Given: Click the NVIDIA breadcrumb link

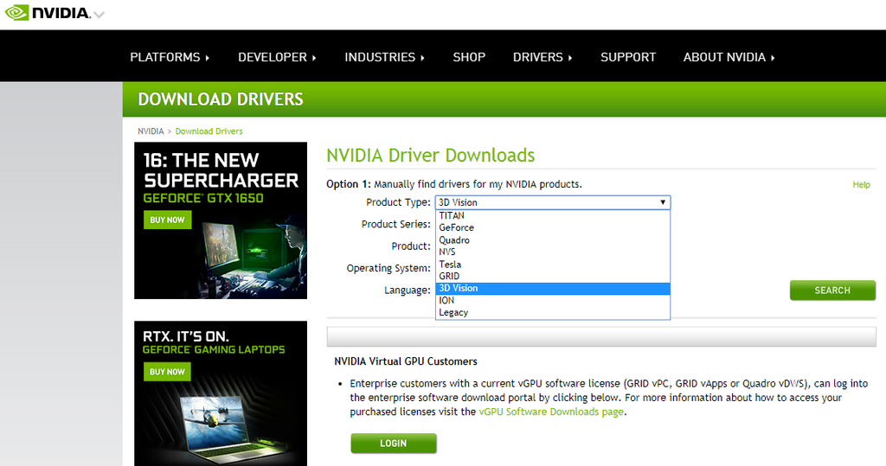Looking at the screenshot, I should tap(151, 131).
